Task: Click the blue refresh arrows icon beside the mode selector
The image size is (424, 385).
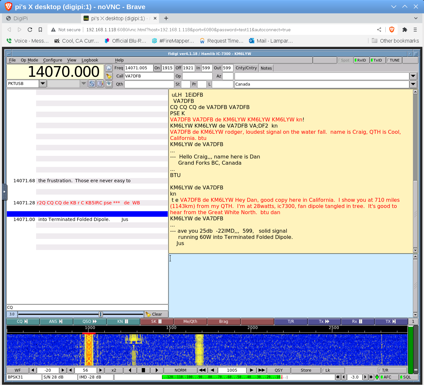Action: coord(92,84)
